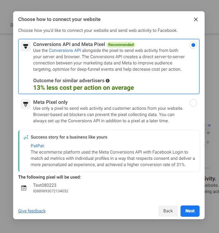Open the PatPat success story link
This screenshot has width=219, height=233.
click(38, 146)
